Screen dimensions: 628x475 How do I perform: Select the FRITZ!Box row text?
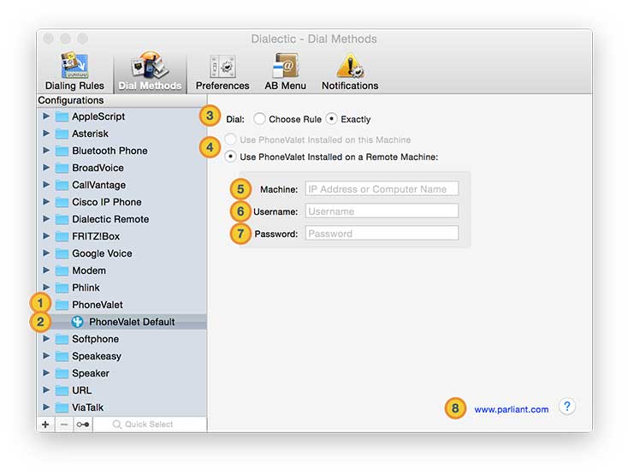tap(96, 237)
